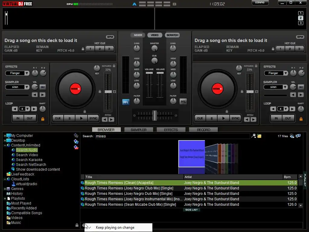
Task: Click the left deck turntable jog wheel
Action: (x=75, y=89)
